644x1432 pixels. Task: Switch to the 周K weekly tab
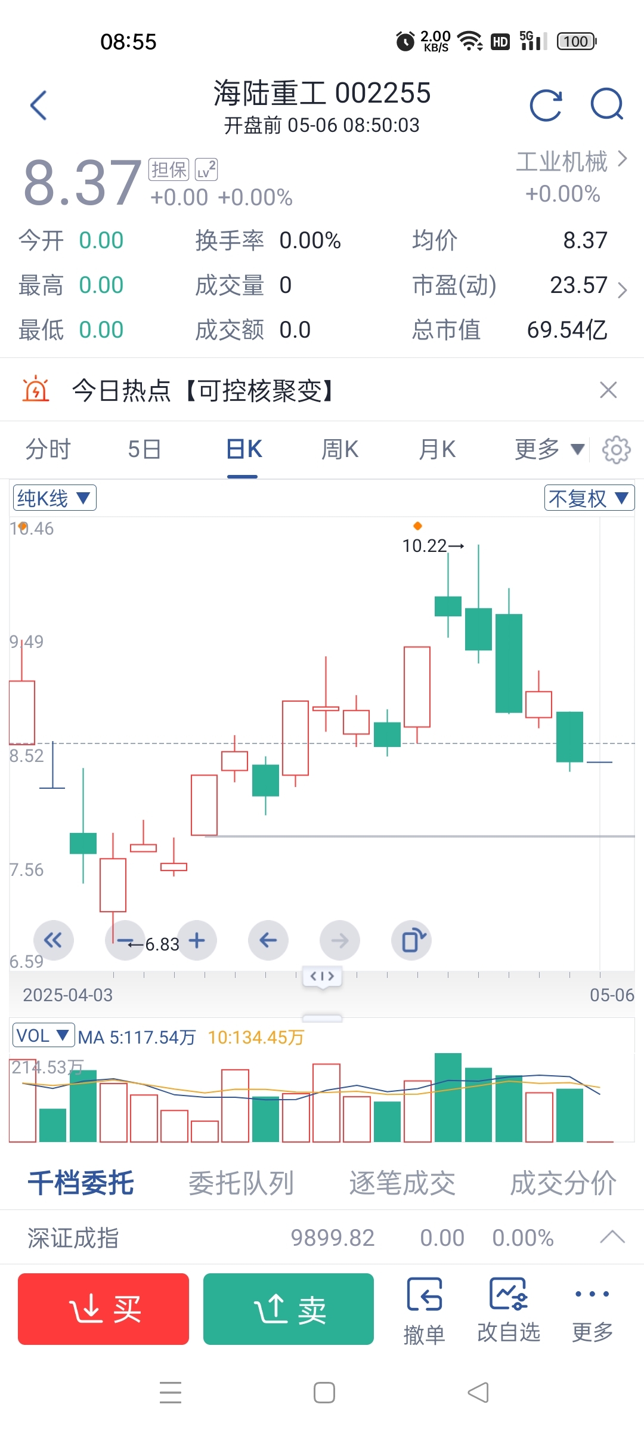point(340,449)
